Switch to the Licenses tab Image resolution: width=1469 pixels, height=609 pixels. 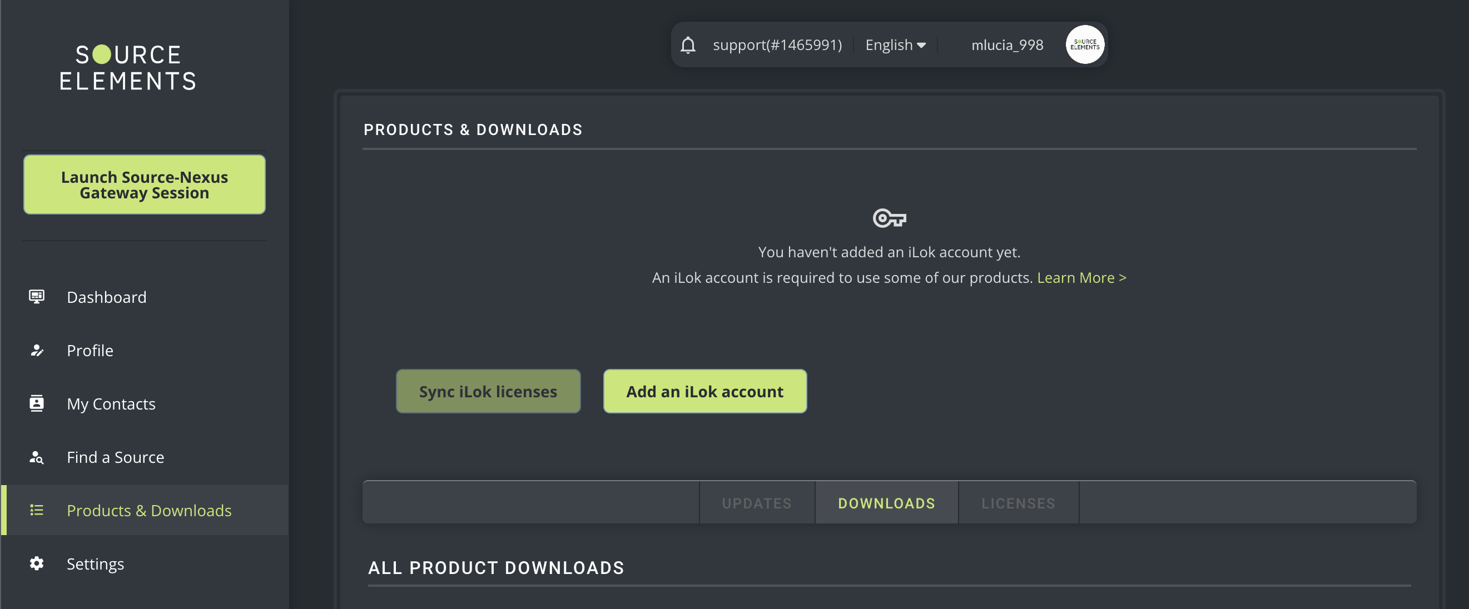click(x=1018, y=503)
